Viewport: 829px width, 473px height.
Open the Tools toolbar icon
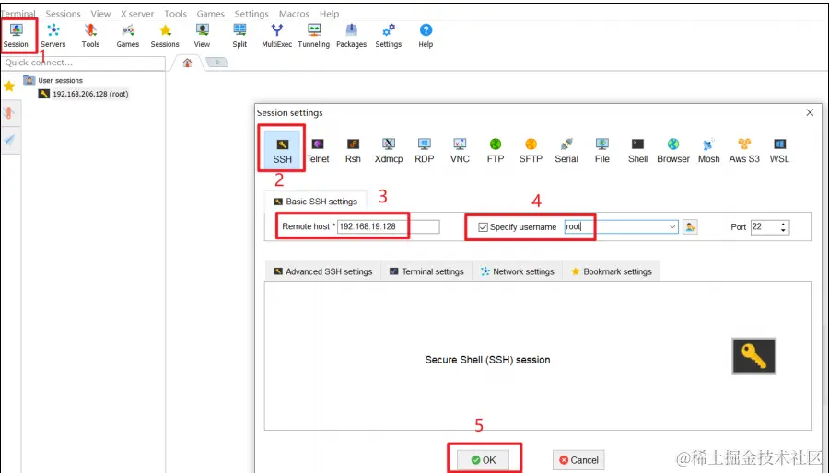pos(90,36)
